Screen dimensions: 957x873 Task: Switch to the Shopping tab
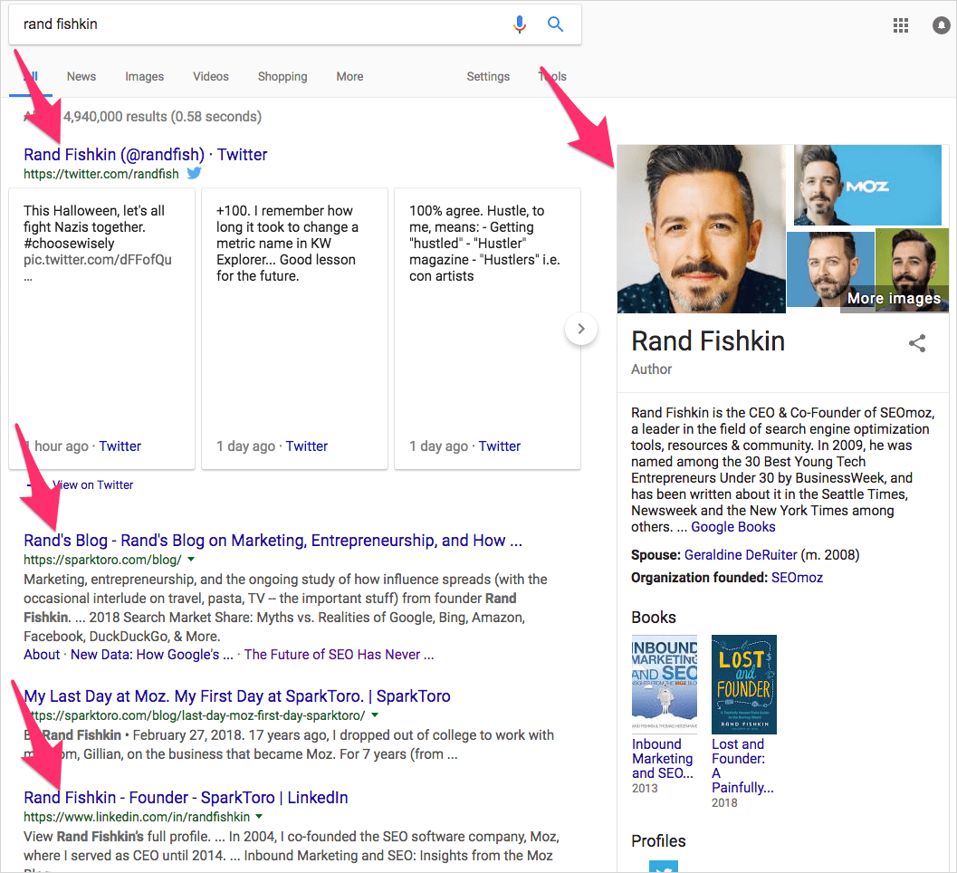(x=282, y=76)
